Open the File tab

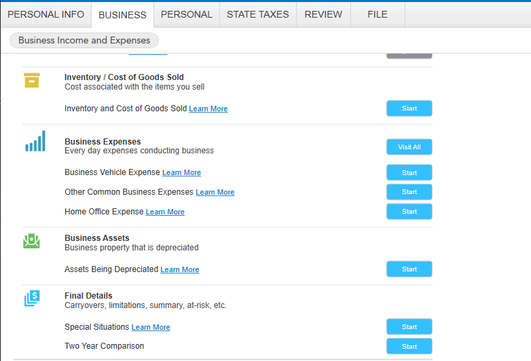point(378,14)
